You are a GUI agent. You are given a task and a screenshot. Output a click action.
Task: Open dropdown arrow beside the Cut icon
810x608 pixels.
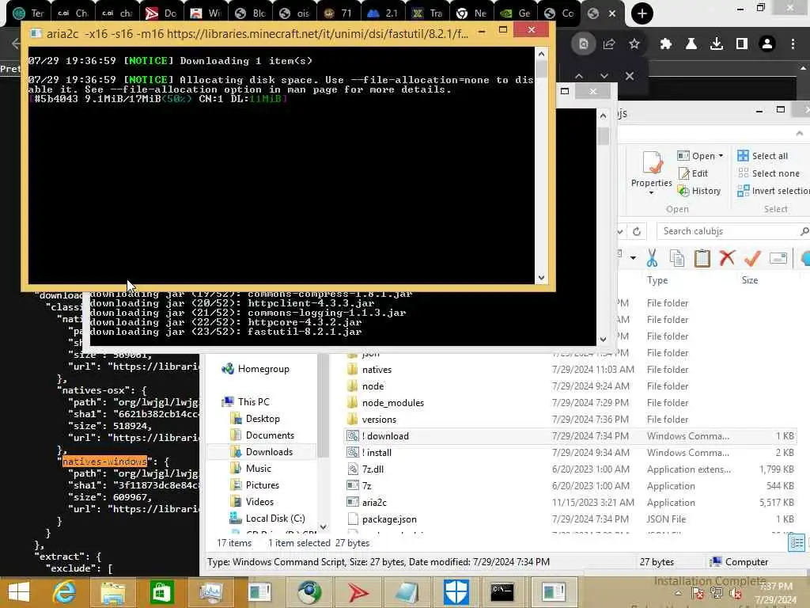coord(633,257)
